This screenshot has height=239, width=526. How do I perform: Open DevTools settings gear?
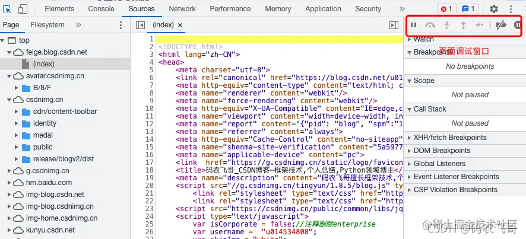tap(494, 9)
